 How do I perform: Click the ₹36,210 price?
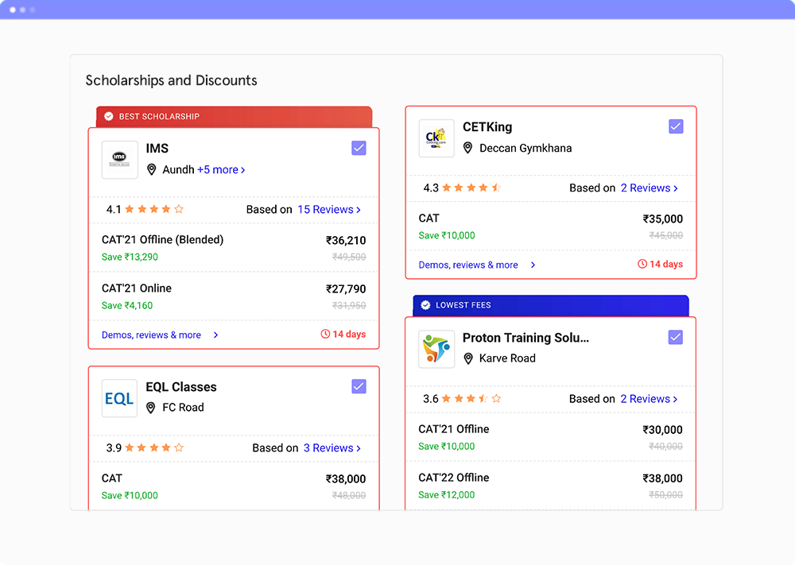tap(346, 241)
